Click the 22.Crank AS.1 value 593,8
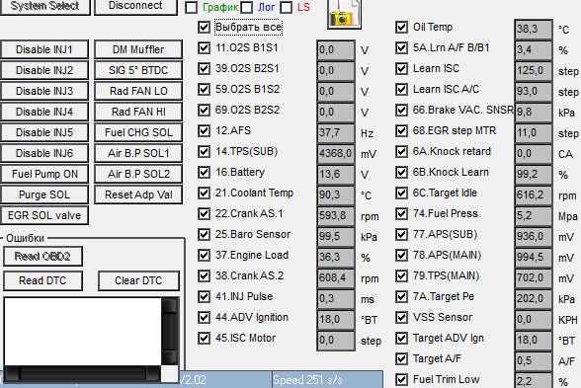This screenshot has width=581, height=388. [x=336, y=215]
